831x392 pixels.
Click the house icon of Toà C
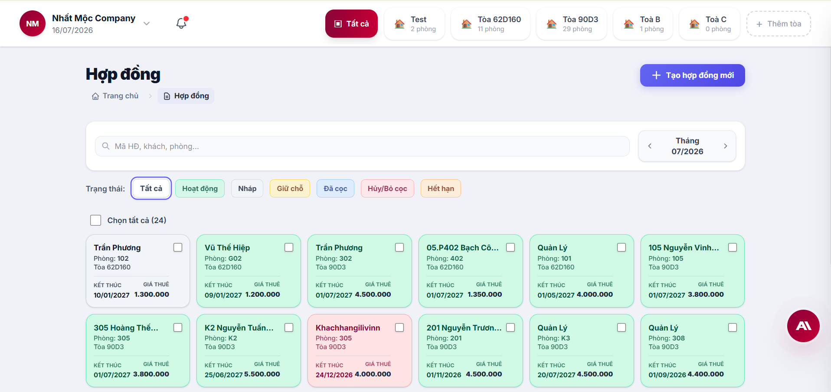(694, 24)
